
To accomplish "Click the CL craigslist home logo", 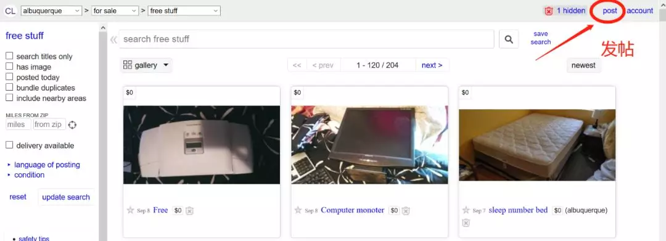I will 10,10.
